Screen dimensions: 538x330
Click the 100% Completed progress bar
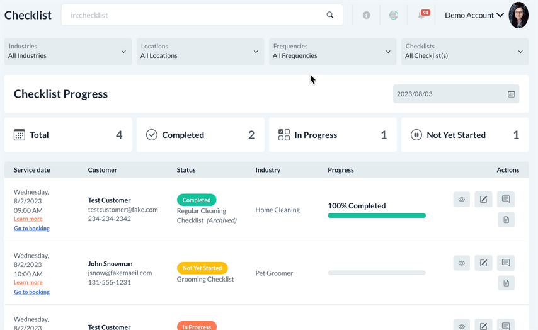point(377,215)
